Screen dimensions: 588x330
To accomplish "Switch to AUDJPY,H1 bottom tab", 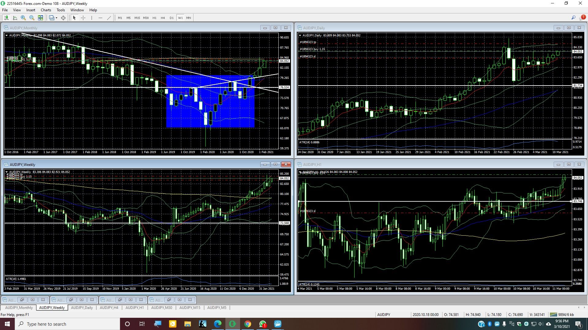I will point(134,308).
